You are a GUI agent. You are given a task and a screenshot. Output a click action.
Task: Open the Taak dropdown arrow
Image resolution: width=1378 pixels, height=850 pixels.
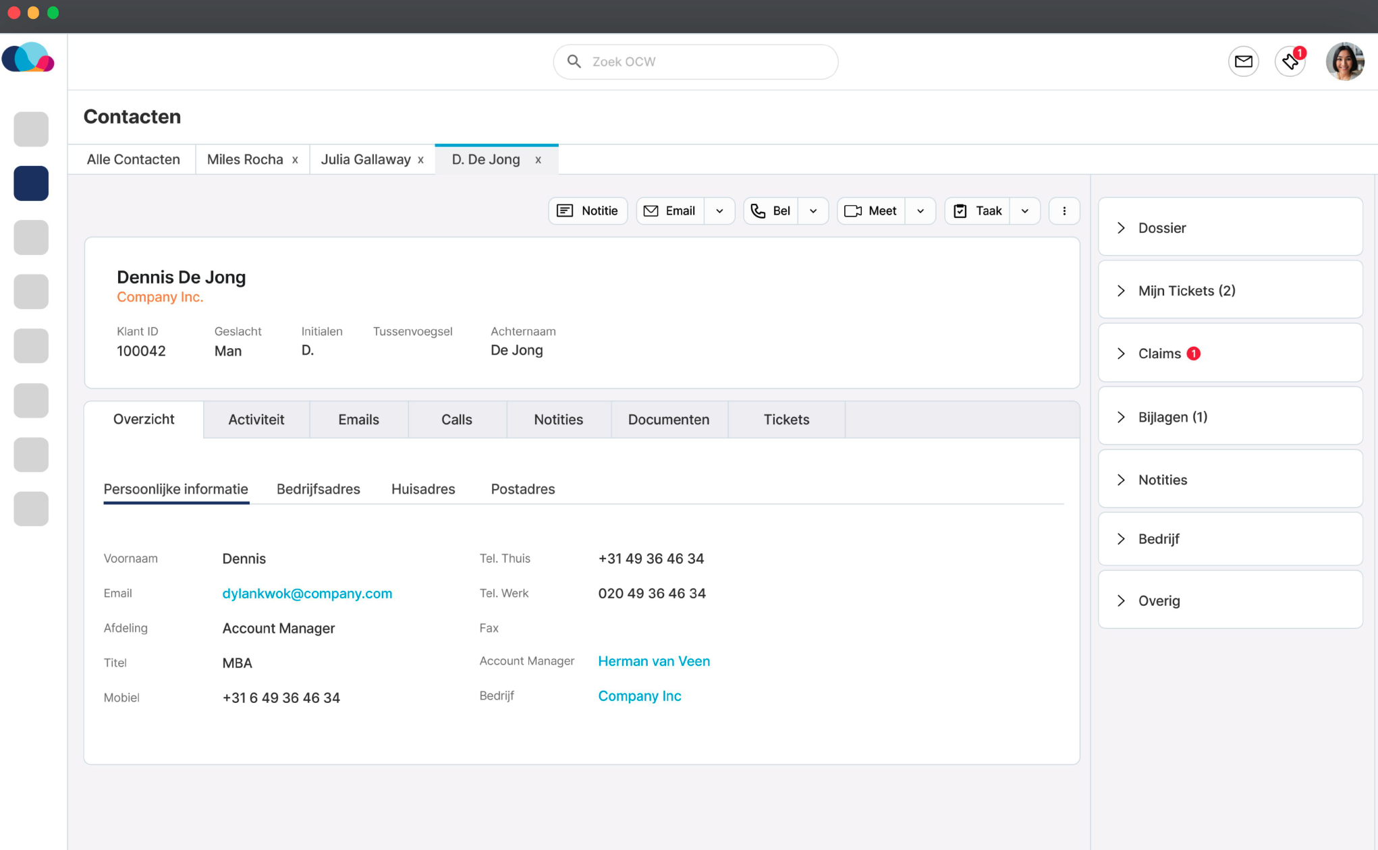pos(1025,211)
